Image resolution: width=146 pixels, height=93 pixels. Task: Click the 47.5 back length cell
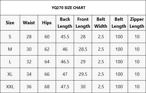[65, 87]
